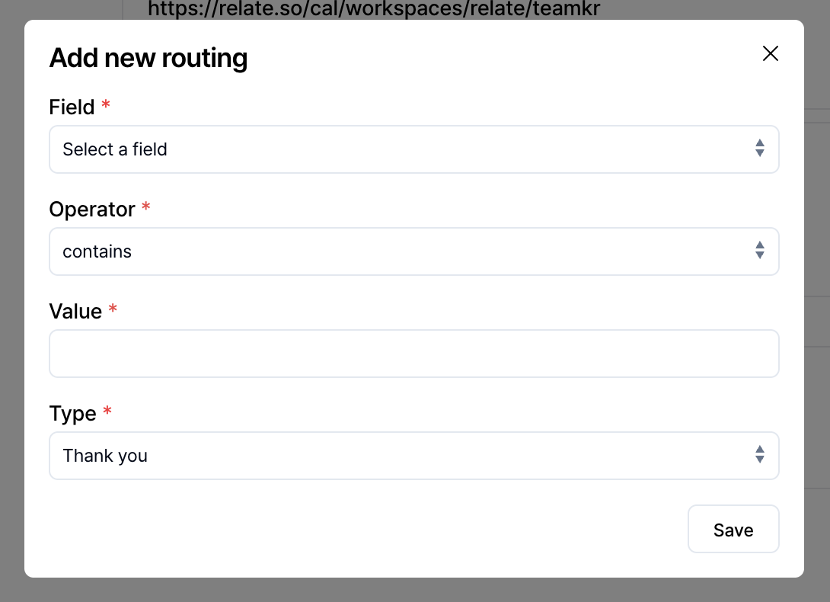Click the 'Thank you' text in Type selector

tap(107, 455)
